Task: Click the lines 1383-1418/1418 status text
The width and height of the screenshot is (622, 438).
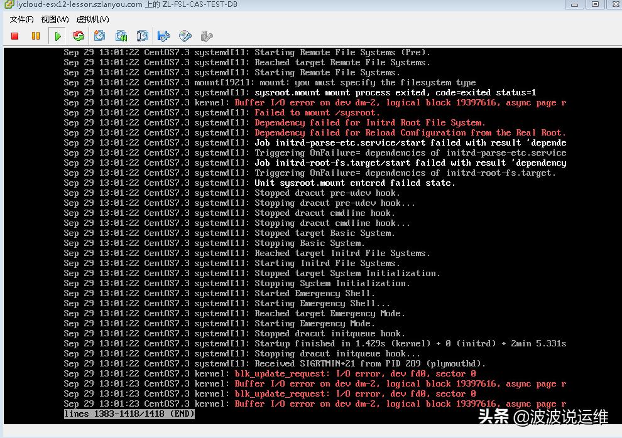Action: click(129, 415)
